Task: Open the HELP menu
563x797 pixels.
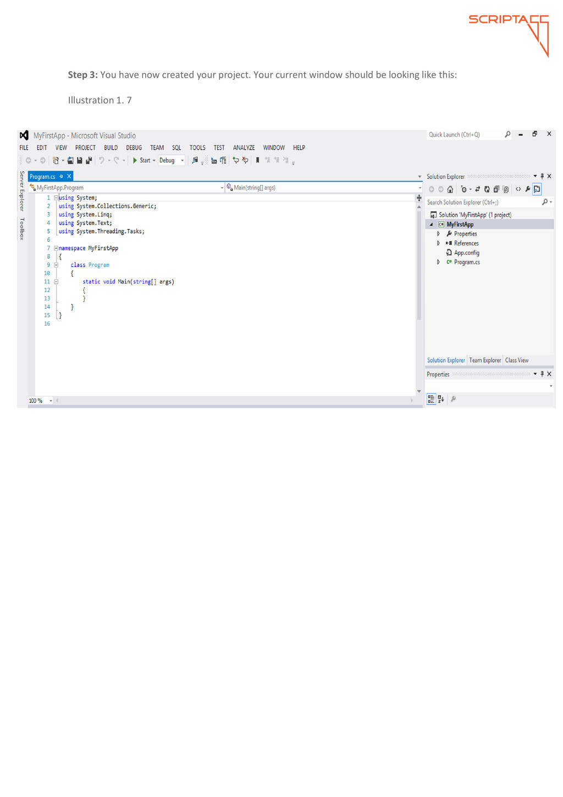Action: coord(299,148)
